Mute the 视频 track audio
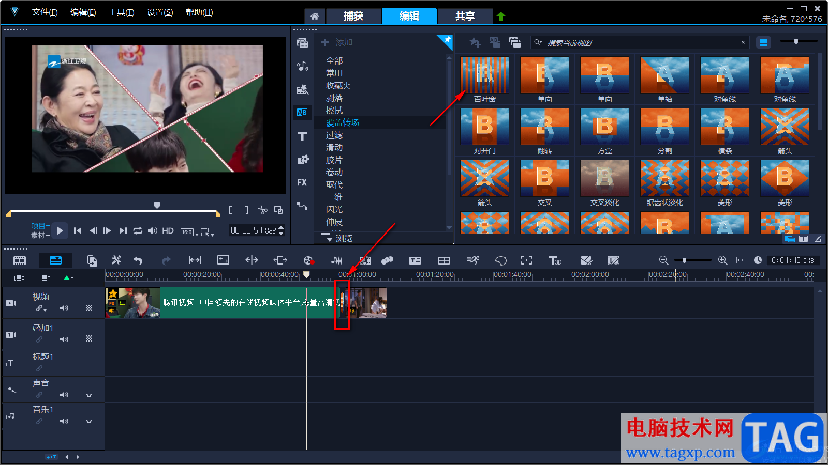Image resolution: width=828 pixels, height=465 pixels. 64,308
